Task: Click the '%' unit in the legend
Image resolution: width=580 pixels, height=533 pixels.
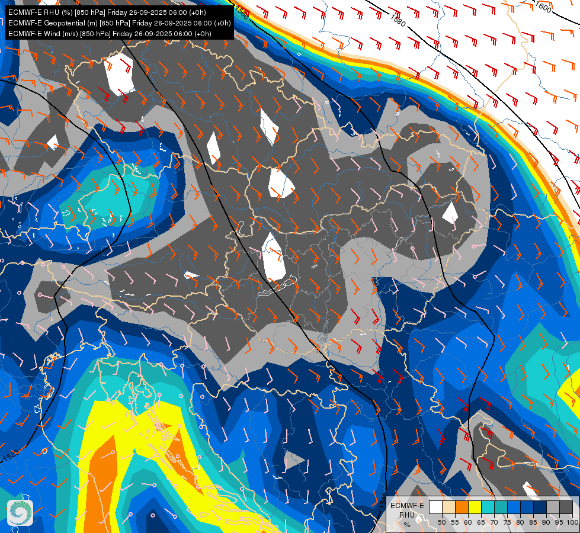Action: [x=407, y=525]
